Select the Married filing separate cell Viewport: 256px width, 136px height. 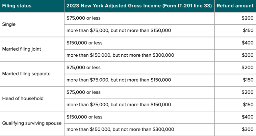[26, 74]
